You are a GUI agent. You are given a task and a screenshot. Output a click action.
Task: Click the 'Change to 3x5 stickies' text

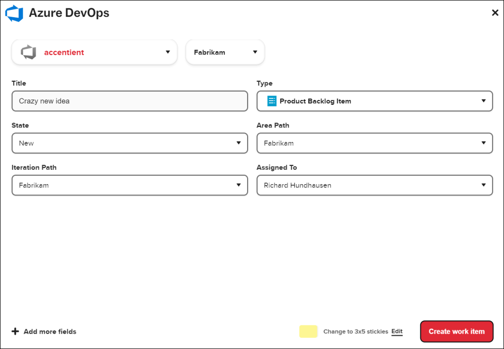[x=356, y=332]
